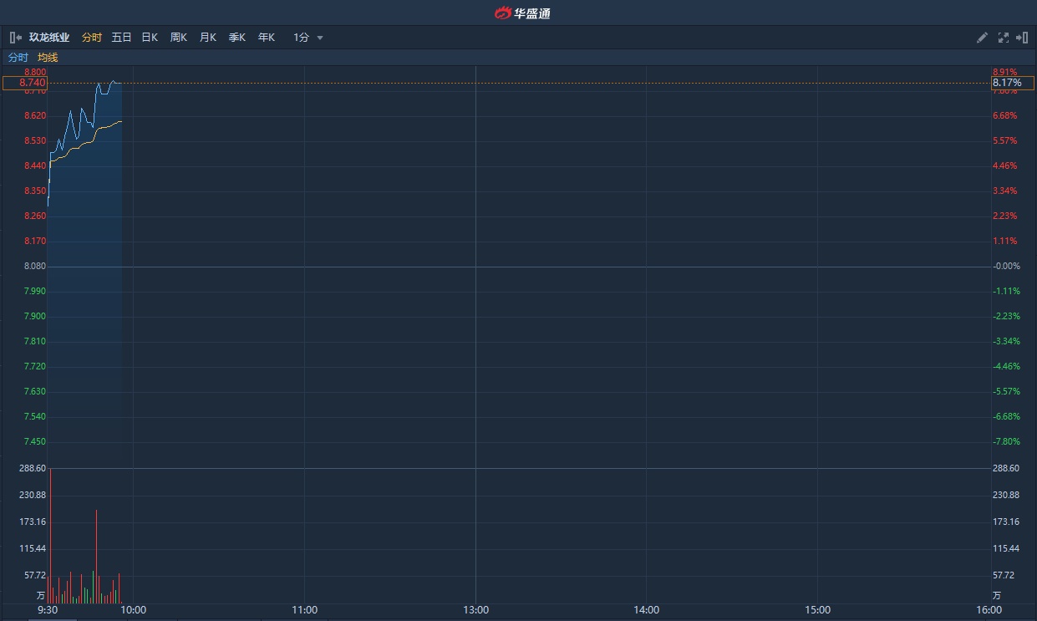
Task: Collapse the left panel using arrow icon
Action: [x=15, y=38]
